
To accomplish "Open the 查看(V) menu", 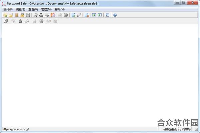I will (x=33, y=9).
